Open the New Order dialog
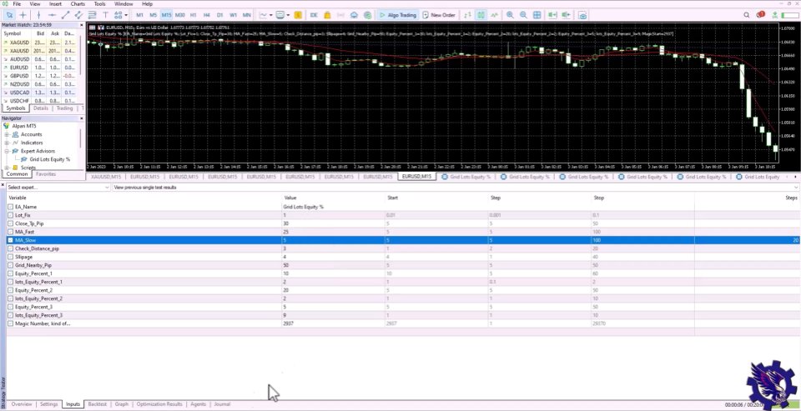 439,15
